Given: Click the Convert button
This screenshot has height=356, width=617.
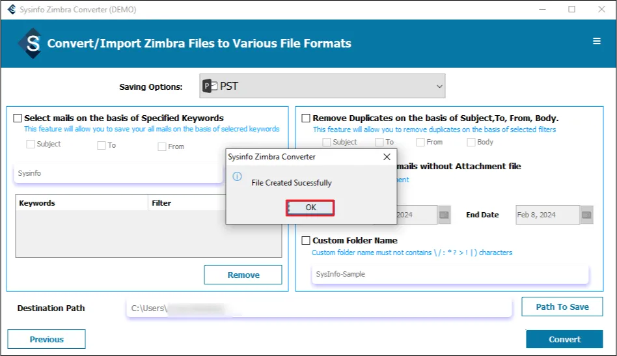Looking at the screenshot, I should tap(564, 339).
